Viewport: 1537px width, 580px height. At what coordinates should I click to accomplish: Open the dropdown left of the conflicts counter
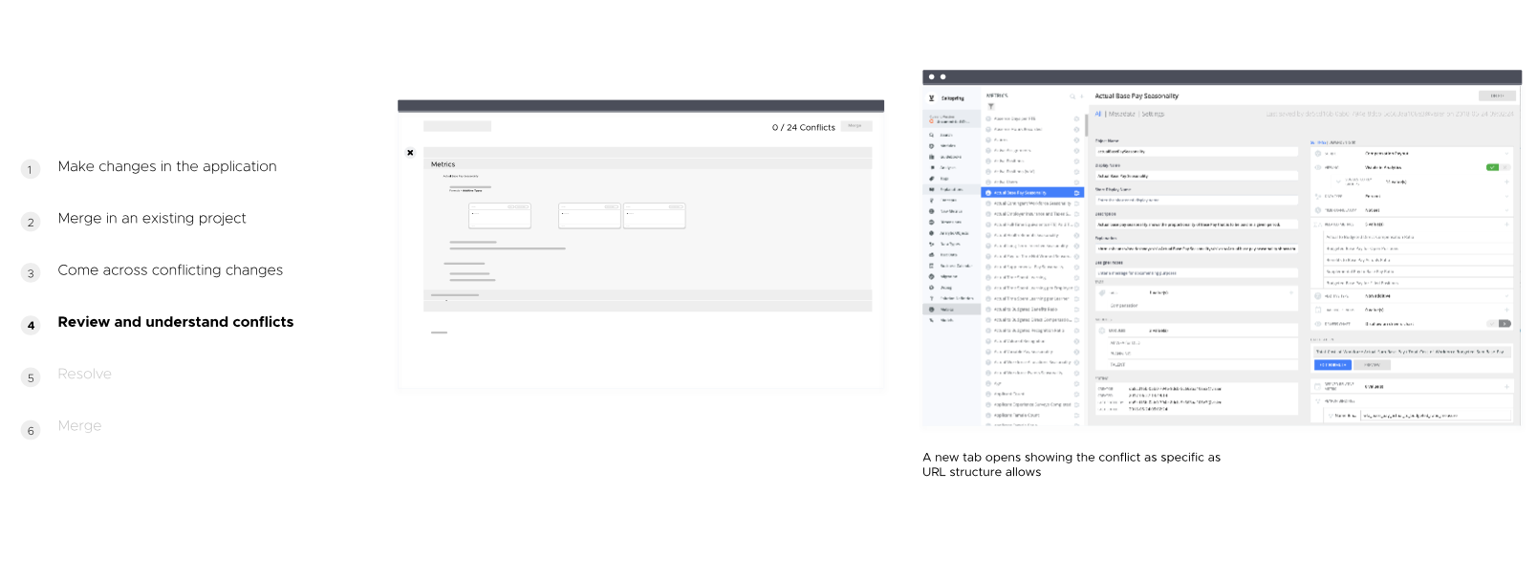click(457, 126)
